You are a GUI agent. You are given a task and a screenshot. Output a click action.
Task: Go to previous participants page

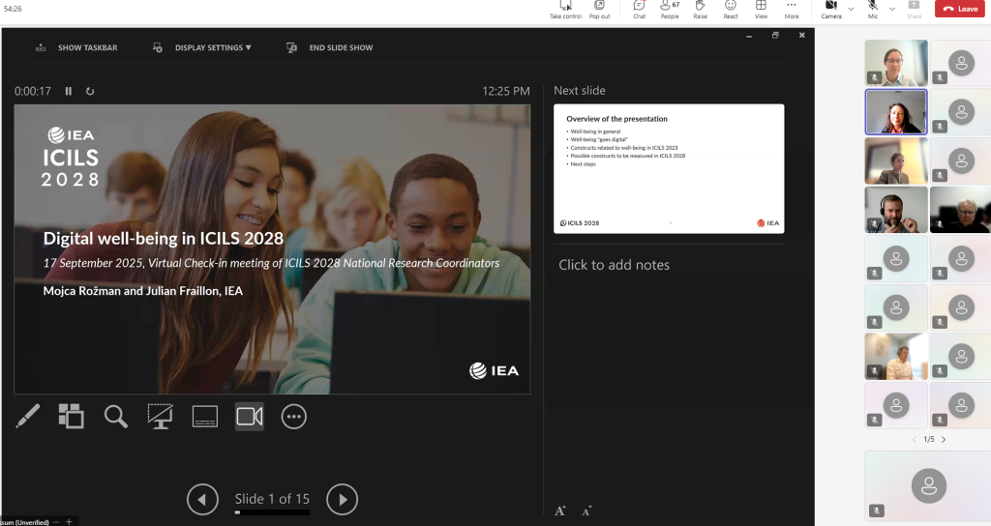pos(914,440)
